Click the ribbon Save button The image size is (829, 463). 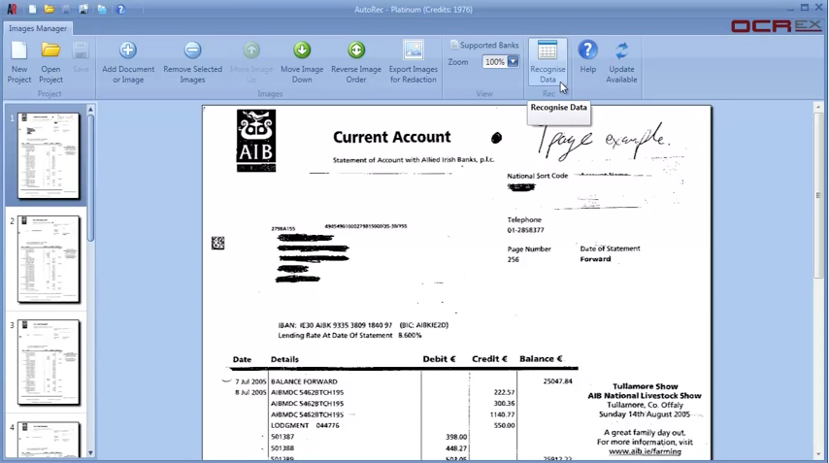point(81,58)
